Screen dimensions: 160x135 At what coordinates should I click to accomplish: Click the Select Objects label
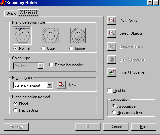[131, 33]
